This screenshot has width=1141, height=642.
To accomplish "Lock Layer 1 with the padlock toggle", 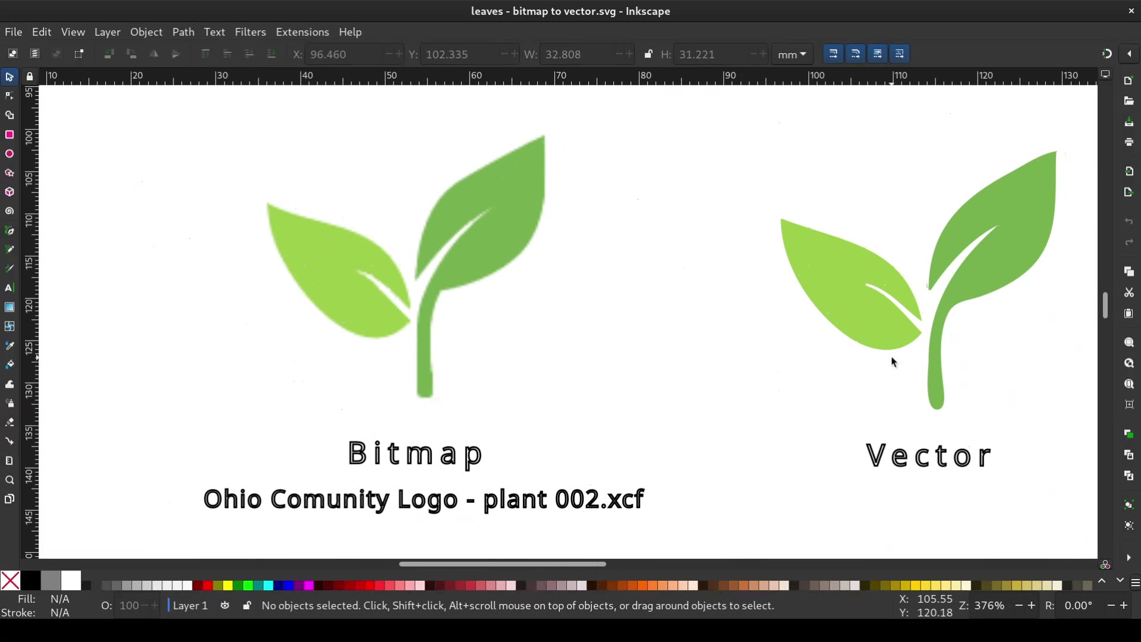I will 247,606.
